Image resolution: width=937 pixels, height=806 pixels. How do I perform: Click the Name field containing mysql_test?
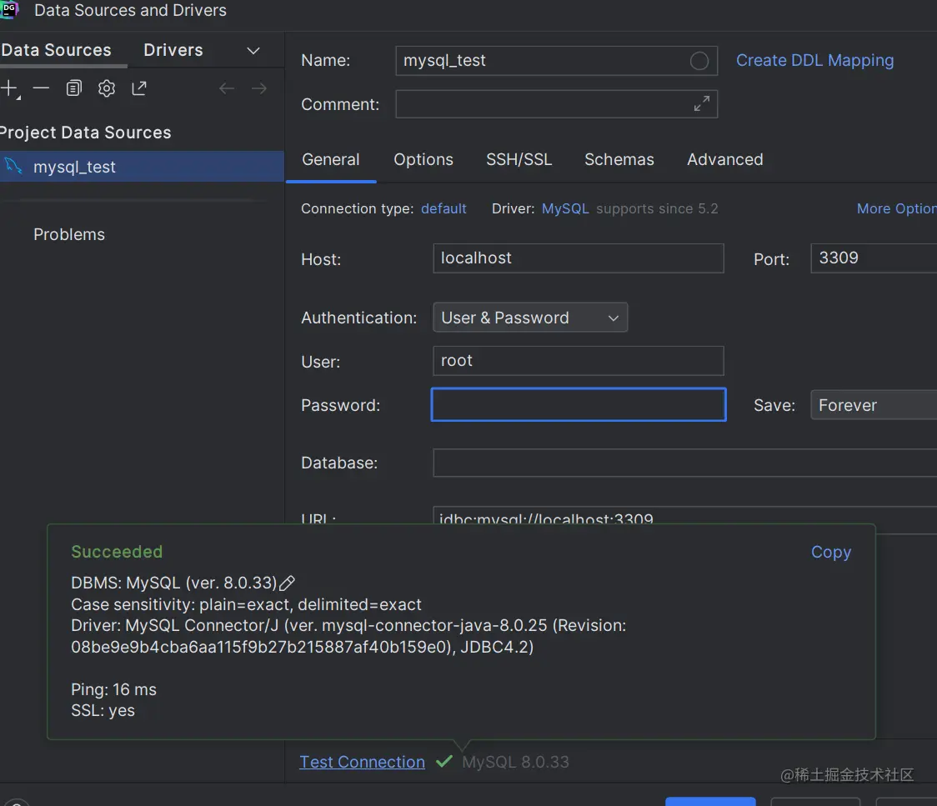(556, 61)
